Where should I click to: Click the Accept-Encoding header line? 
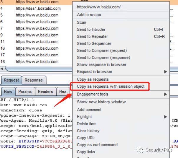[x=36, y=131]
